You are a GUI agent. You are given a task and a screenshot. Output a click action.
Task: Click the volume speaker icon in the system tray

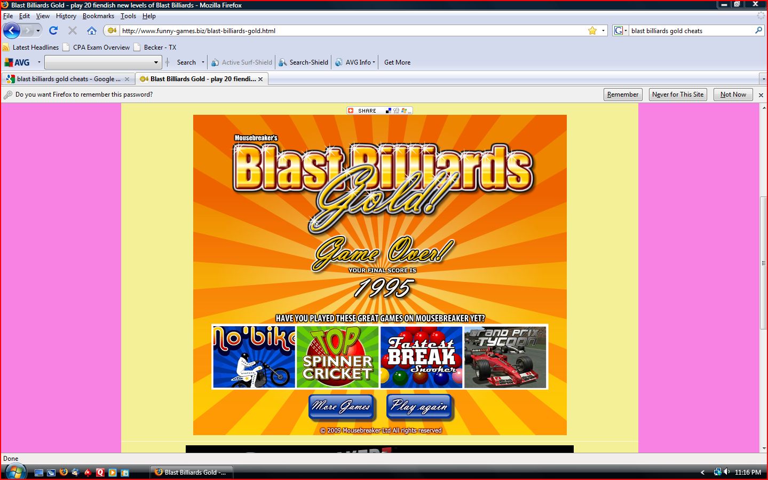point(727,472)
